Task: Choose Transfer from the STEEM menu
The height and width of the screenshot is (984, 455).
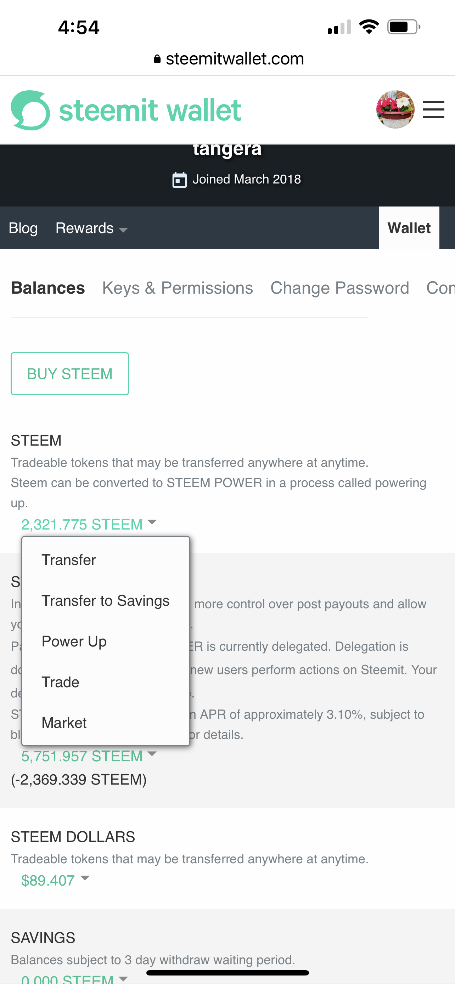Action: click(x=69, y=560)
